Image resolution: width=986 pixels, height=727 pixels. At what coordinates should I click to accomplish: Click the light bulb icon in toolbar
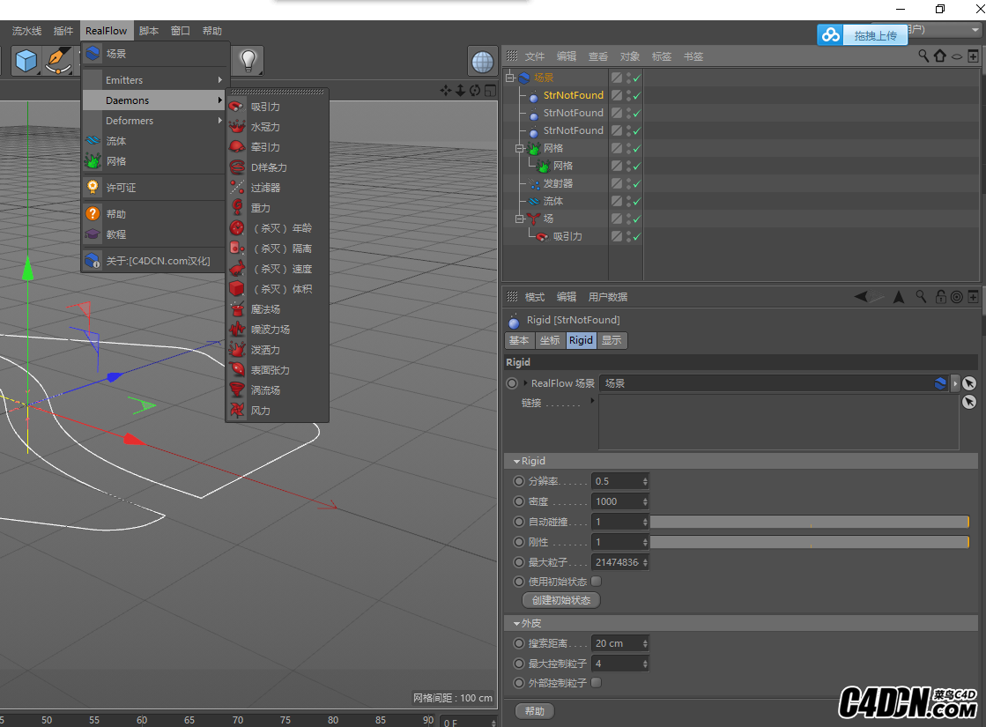(x=248, y=61)
